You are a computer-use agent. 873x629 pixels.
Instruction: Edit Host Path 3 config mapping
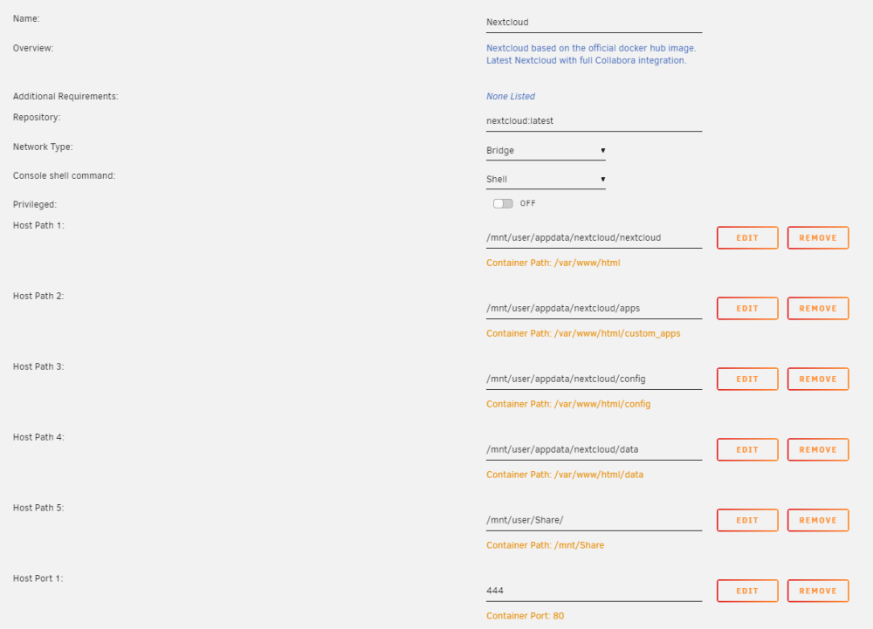pos(747,379)
